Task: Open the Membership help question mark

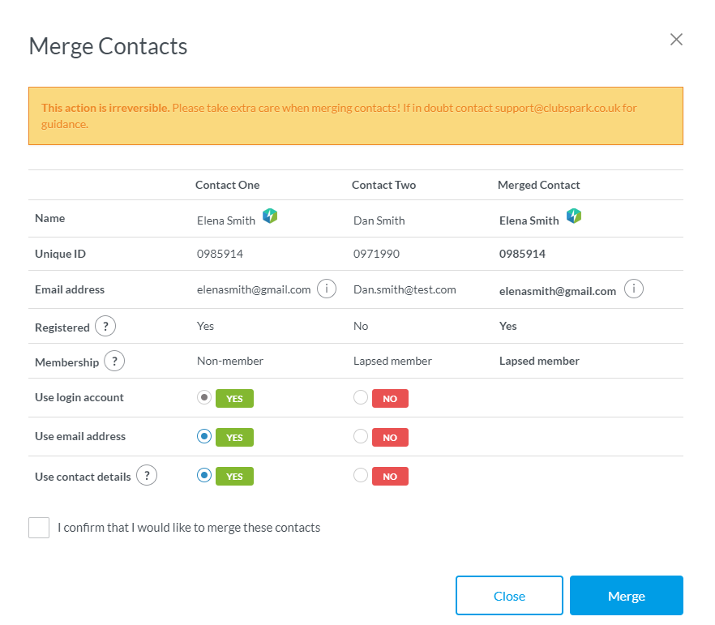Action: pyautogui.click(x=114, y=362)
